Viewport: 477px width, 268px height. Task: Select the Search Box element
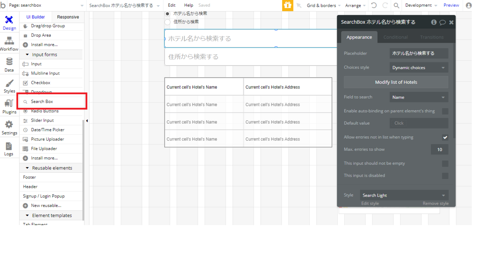[x=52, y=102]
